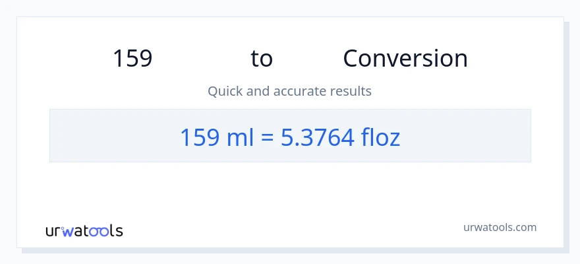Click the '159' number in the heading
The image size is (580, 264).
(x=132, y=59)
